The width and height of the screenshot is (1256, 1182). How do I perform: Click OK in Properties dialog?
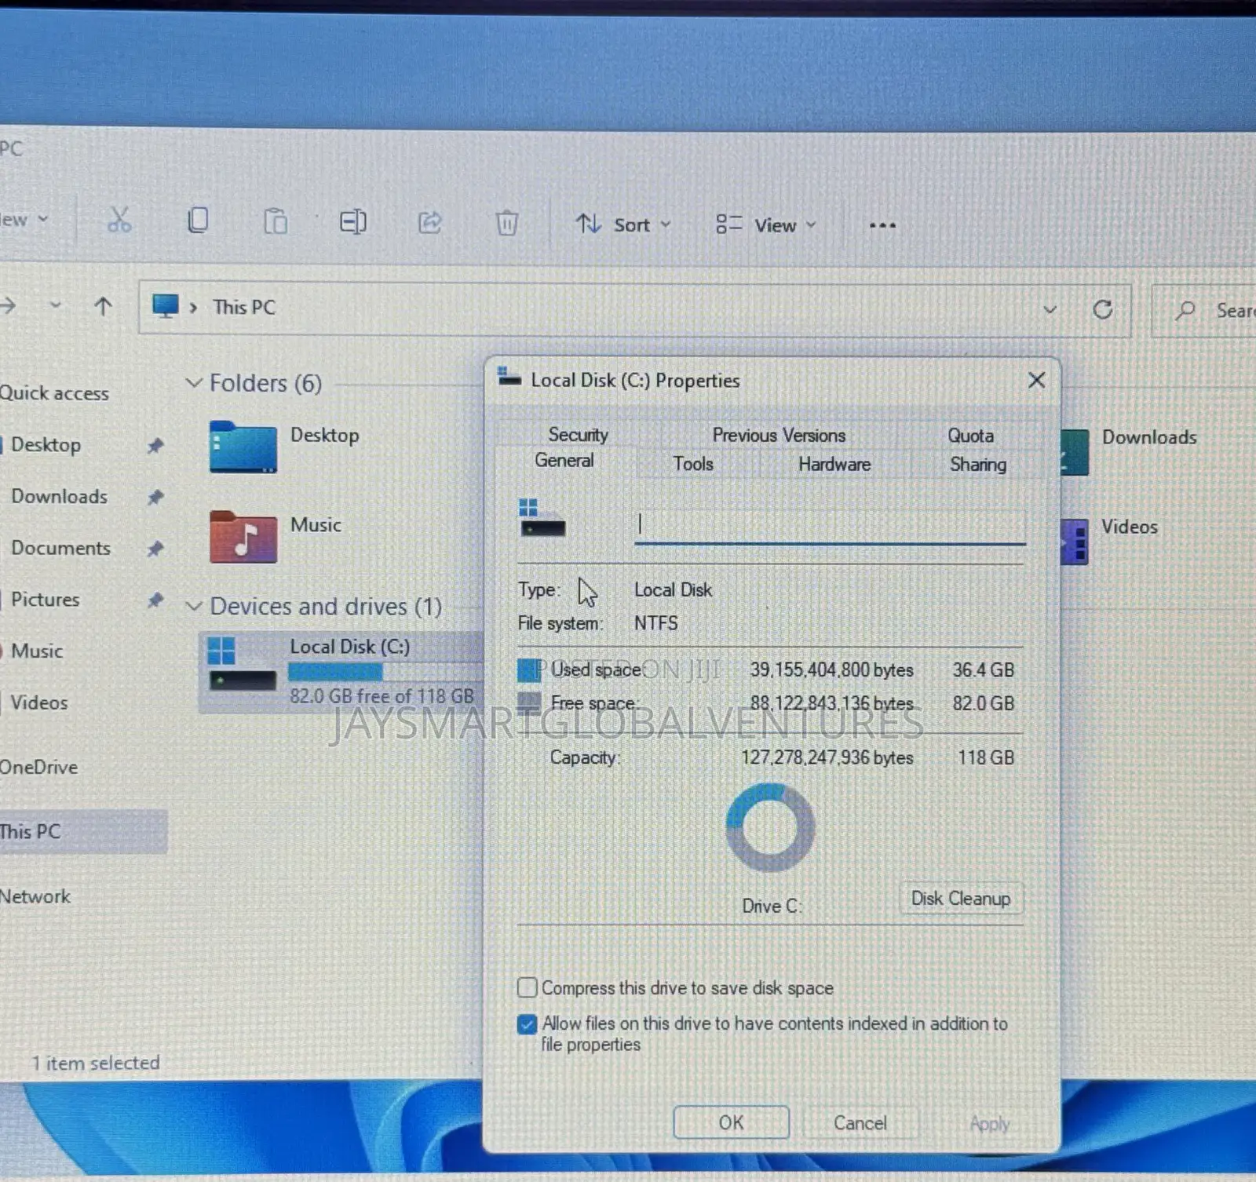click(x=731, y=1122)
